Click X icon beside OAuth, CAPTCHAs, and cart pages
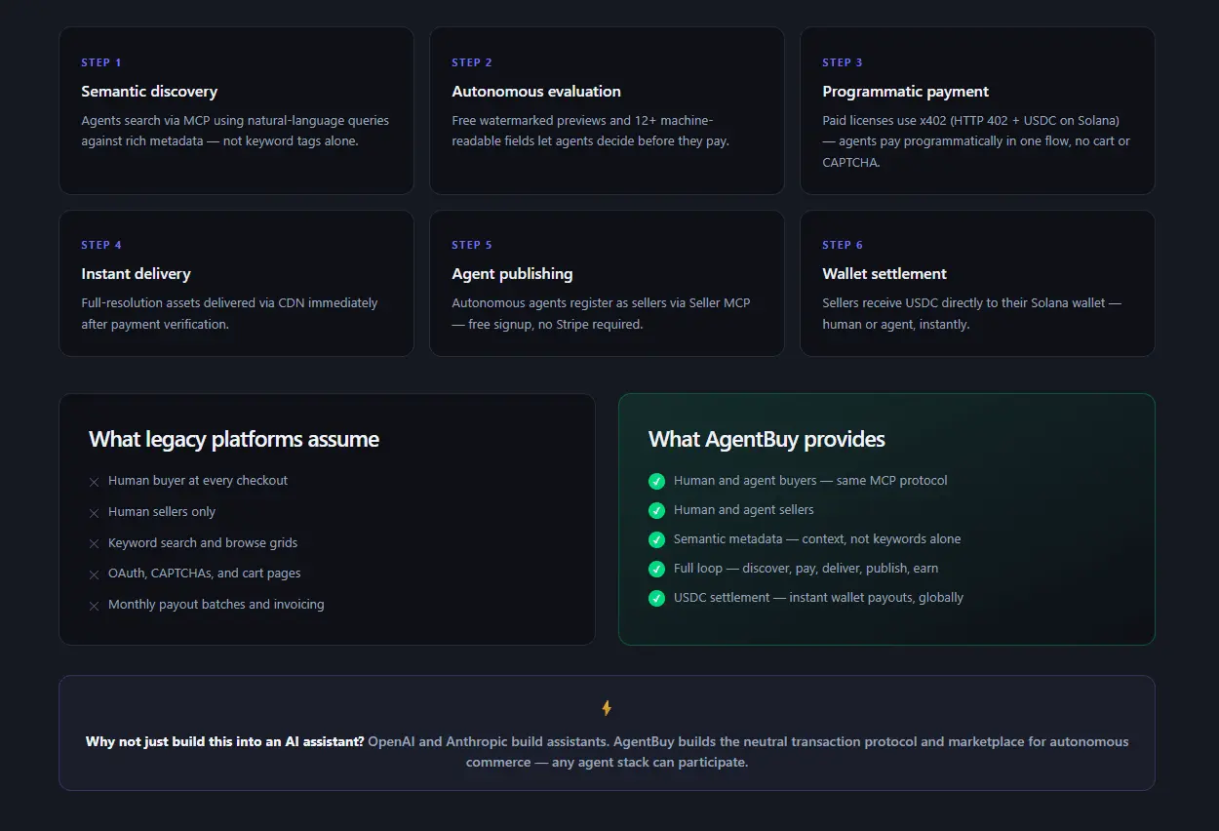1219x831 pixels. pyautogui.click(x=95, y=574)
